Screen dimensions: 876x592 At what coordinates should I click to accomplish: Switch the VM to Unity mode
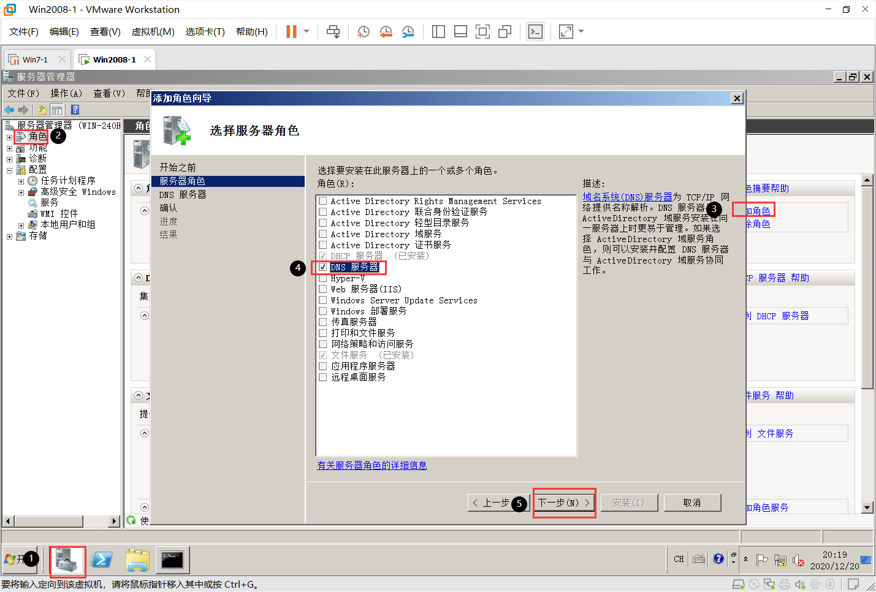pos(505,31)
